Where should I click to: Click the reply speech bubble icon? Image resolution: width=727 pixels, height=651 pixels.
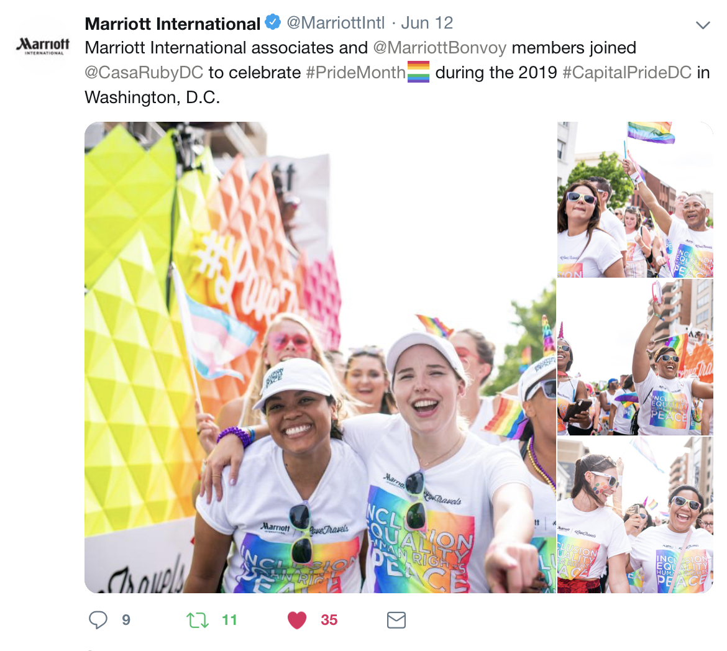click(x=98, y=620)
